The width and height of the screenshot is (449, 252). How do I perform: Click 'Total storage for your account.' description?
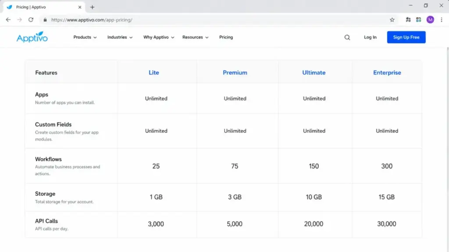coord(64,202)
